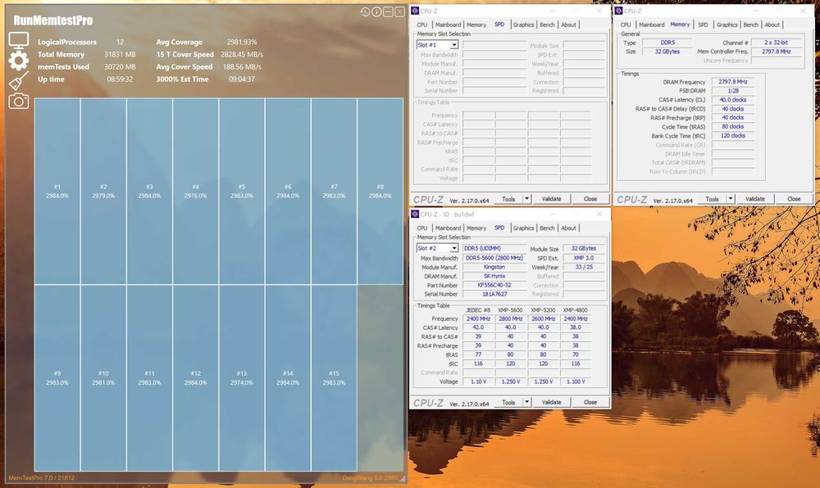
Task: Expand the Tools arrow in the Slot #2 CPU-Z window
Action: pos(526,402)
